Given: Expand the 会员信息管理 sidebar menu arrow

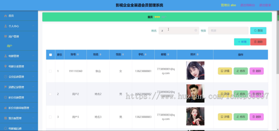Looking at the screenshot, I should click(33, 77).
